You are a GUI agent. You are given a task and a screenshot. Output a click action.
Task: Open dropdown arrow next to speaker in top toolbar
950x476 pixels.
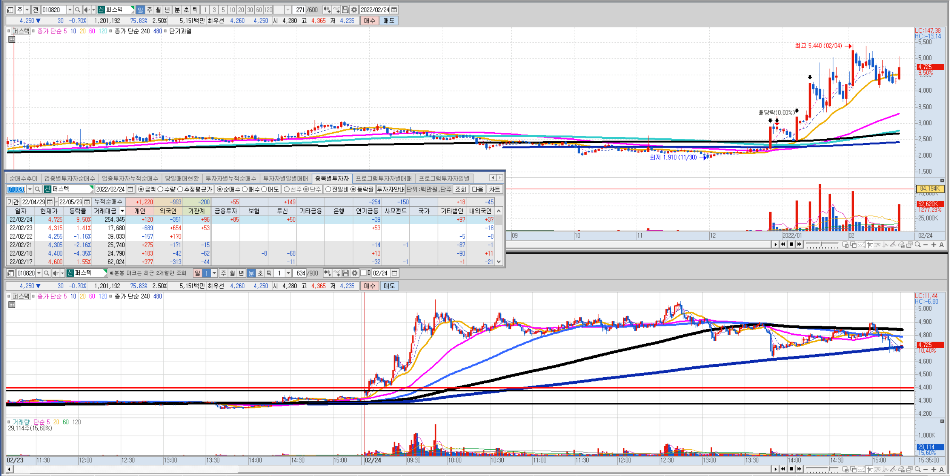94,10
